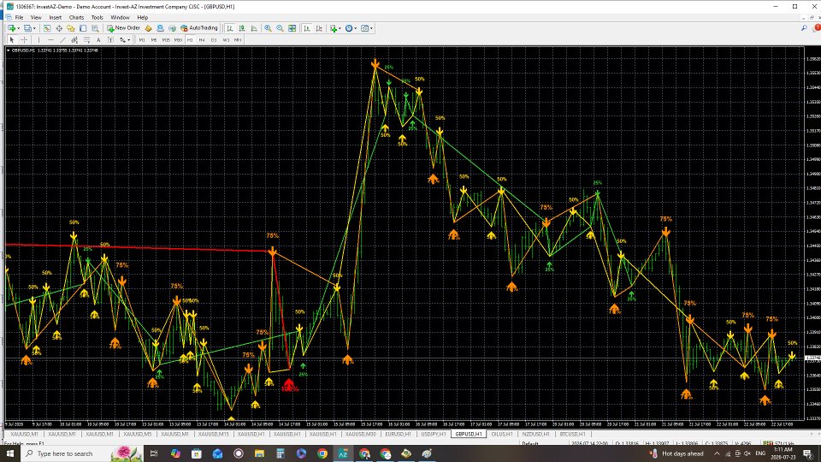The image size is (821, 462).
Task: Open the Insert menu
Action: (x=55, y=17)
